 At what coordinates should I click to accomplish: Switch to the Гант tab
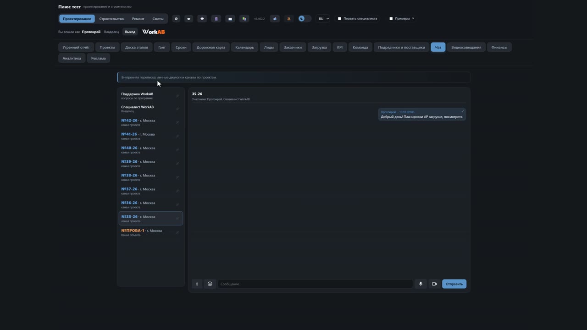(x=162, y=47)
